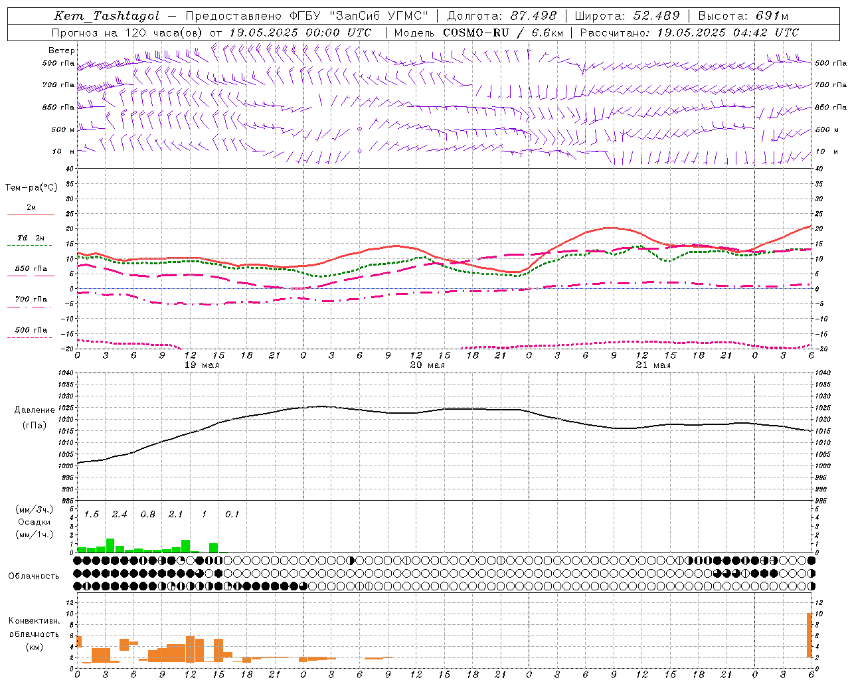
Task: Click the 'Облачность' cloud cover label
Action: 34,576
